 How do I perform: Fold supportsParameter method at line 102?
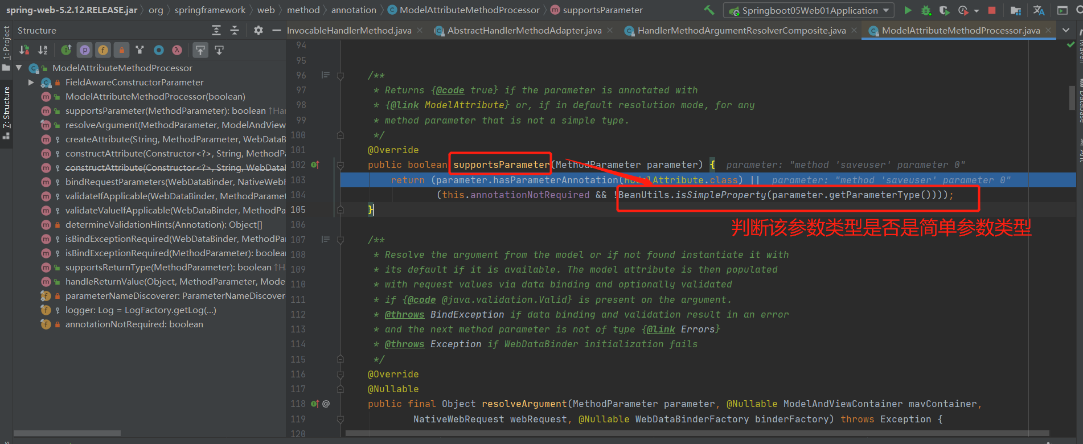tap(341, 165)
